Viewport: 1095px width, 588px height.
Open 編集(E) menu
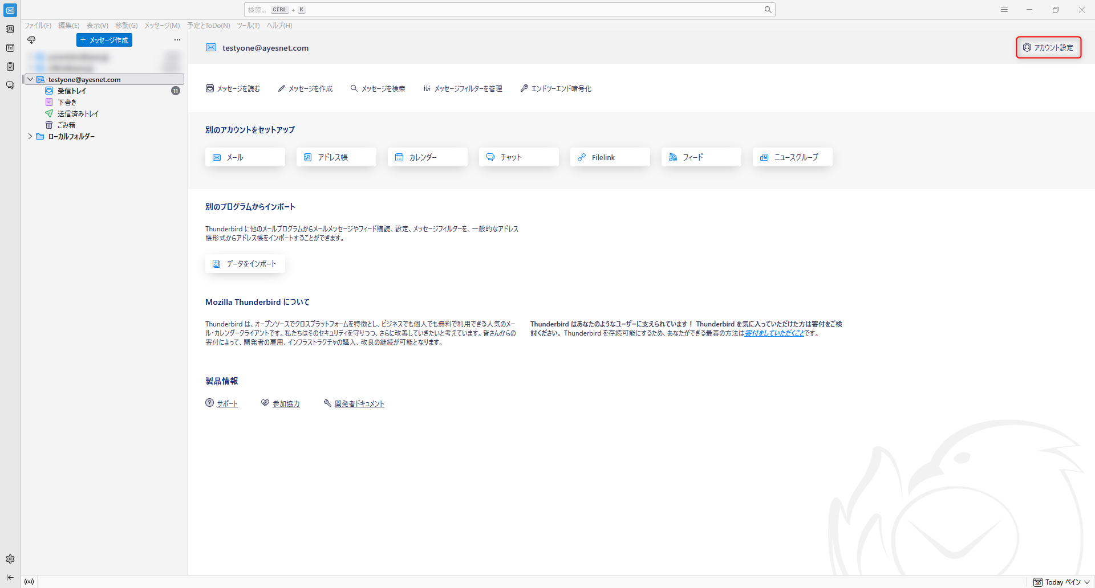[69, 26]
